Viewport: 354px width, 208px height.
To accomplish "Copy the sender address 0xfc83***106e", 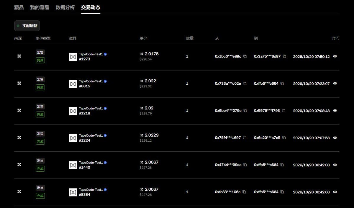I will click(244, 192).
